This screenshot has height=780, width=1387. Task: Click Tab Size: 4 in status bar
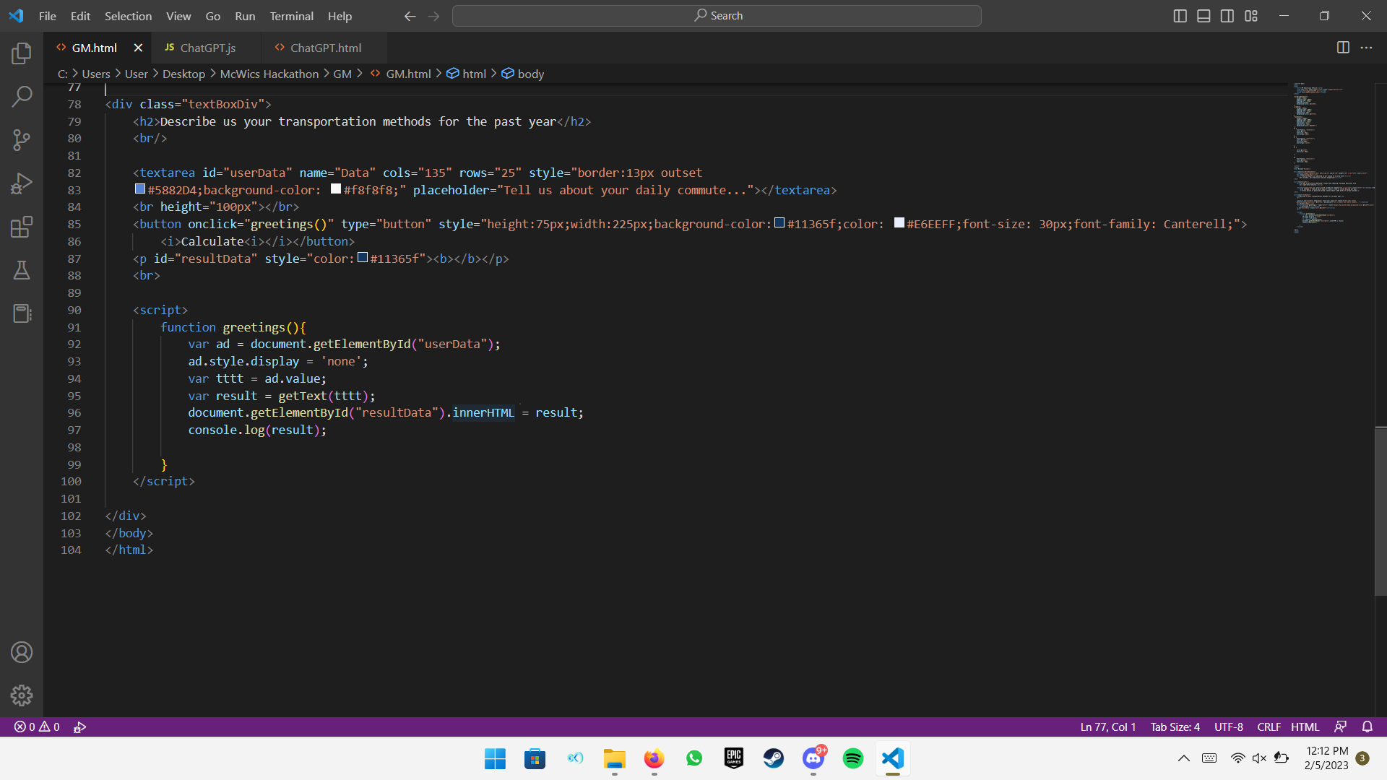[1175, 727]
